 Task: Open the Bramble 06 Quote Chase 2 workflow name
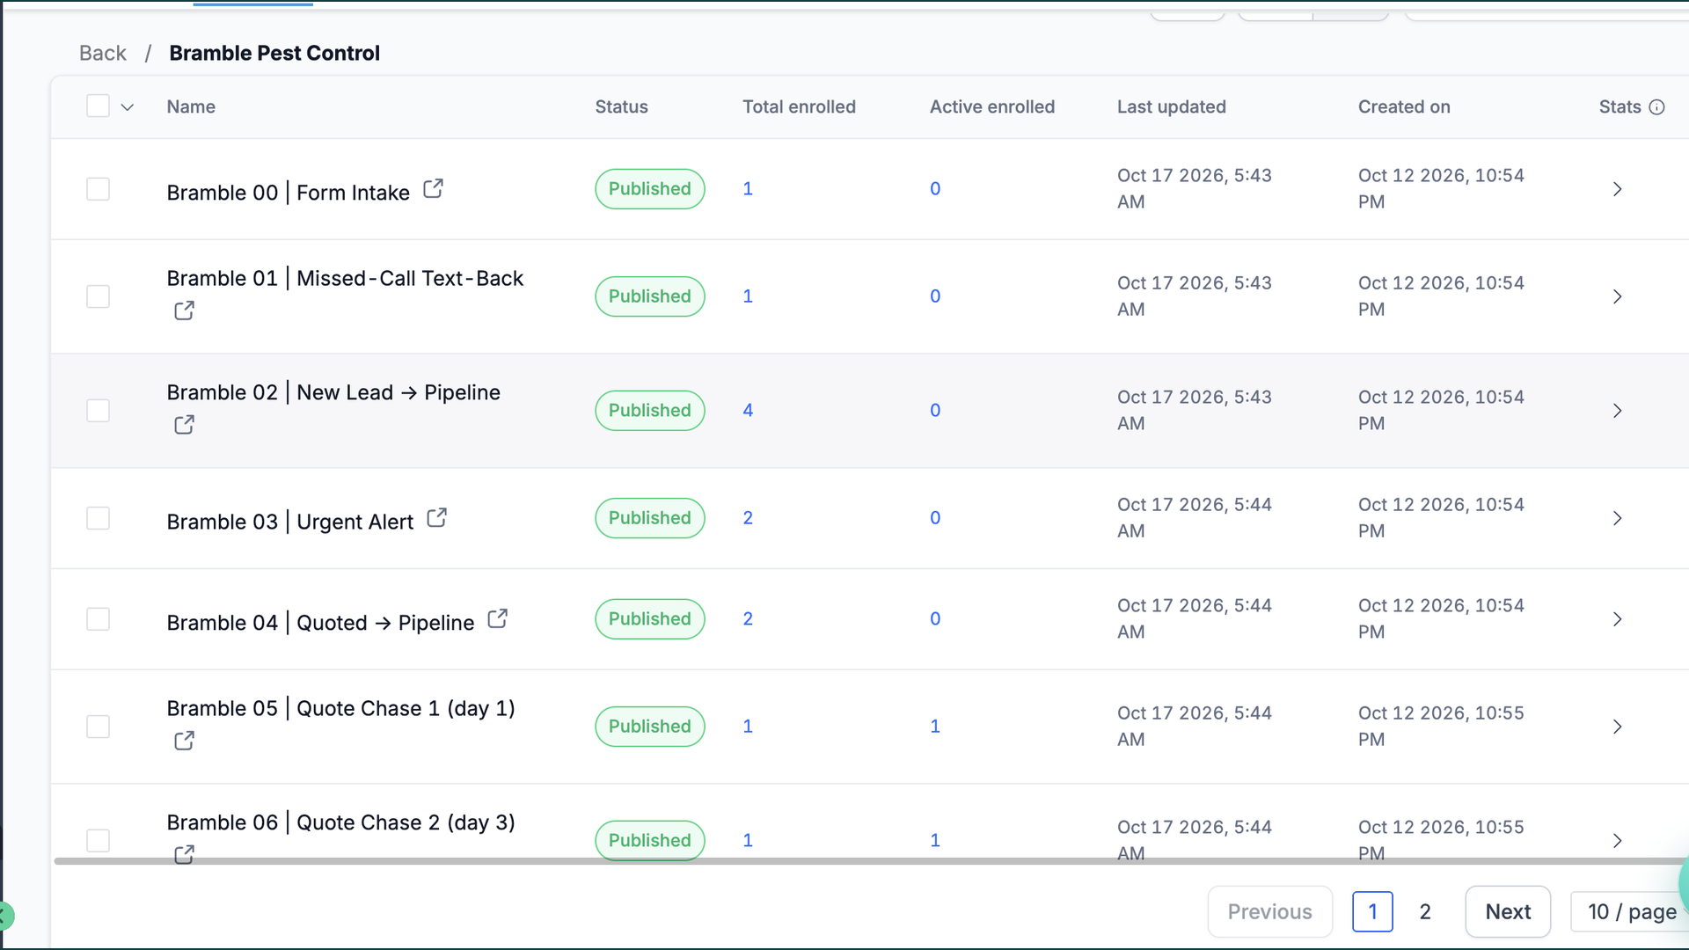(340, 822)
